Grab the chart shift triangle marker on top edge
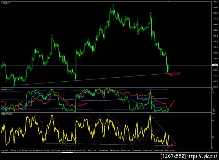This screenshot has width=219, height=160. pos(169,2)
